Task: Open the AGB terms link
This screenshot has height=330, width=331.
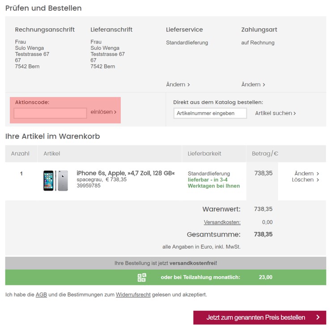Action: 41,295
